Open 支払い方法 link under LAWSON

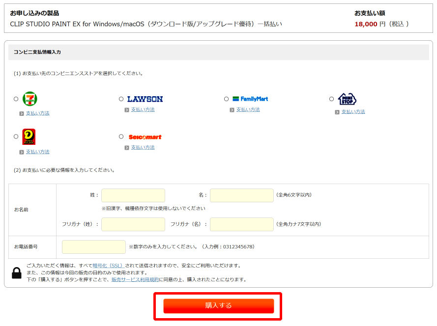(x=143, y=109)
